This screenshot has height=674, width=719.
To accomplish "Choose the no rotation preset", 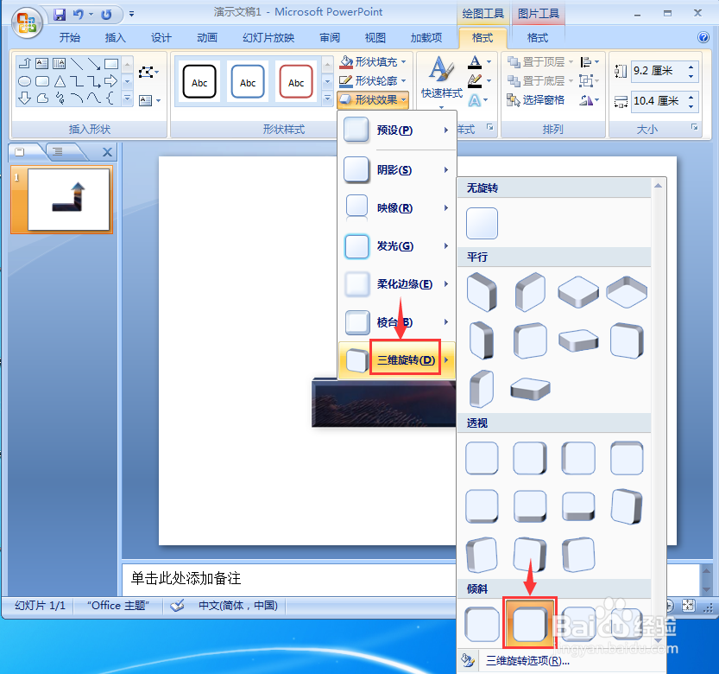I will [x=482, y=223].
